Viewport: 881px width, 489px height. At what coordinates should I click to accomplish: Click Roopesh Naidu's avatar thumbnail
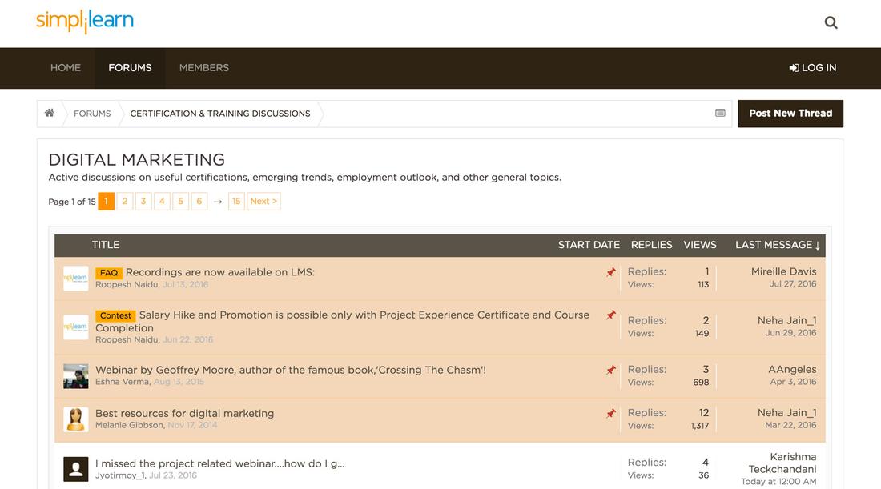pyautogui.click(x=75, y=279)
